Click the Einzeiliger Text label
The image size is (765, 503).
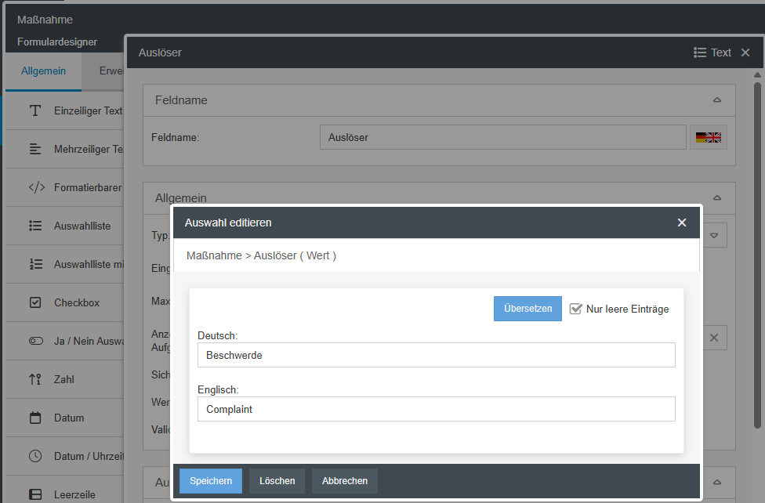point(89,111)
